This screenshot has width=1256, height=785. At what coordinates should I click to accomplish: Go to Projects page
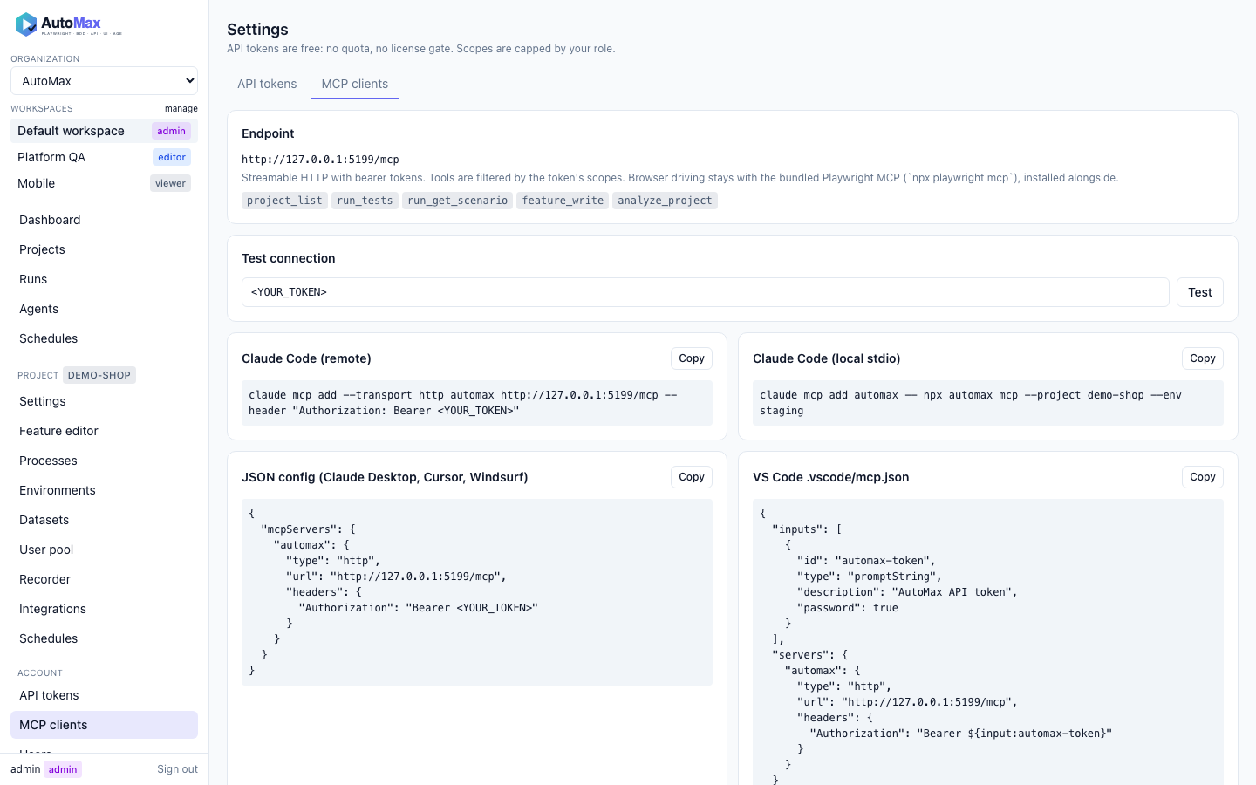coord(104,249)
